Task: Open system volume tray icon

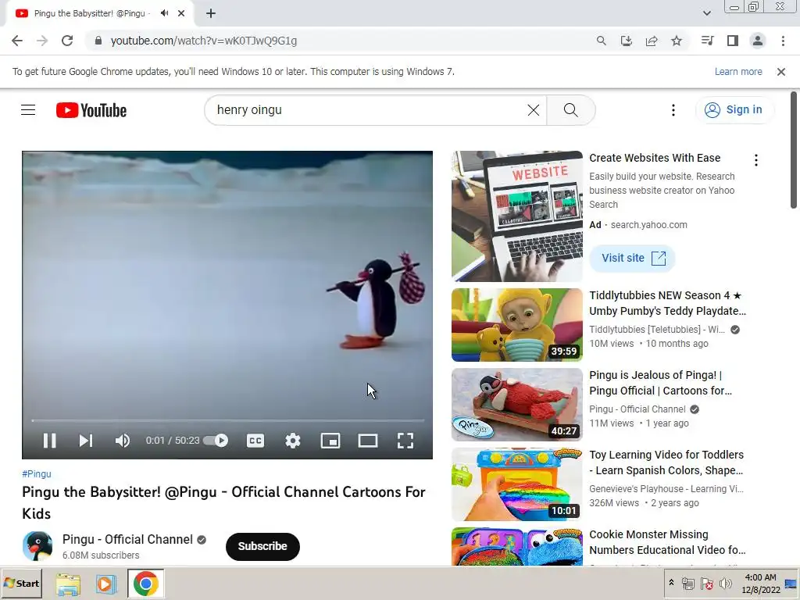Action: [x=725, y=584]
